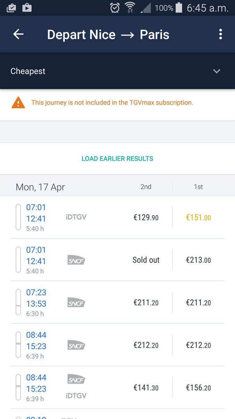This screenshot has height=419, width=235.
Task: Tap the iDTGV logo on first result
Action: pos(76,217)
